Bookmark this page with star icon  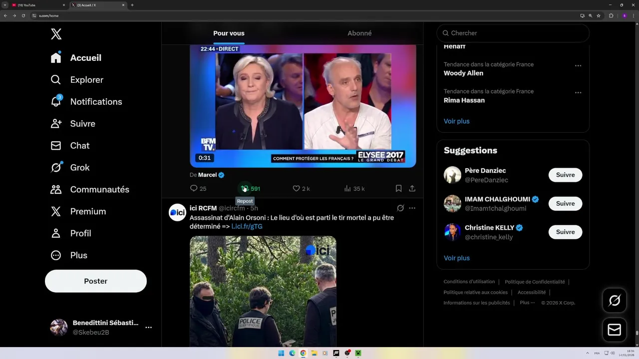click(x=599, y=15)
